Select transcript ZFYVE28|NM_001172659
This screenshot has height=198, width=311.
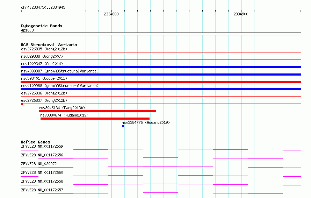42,146
